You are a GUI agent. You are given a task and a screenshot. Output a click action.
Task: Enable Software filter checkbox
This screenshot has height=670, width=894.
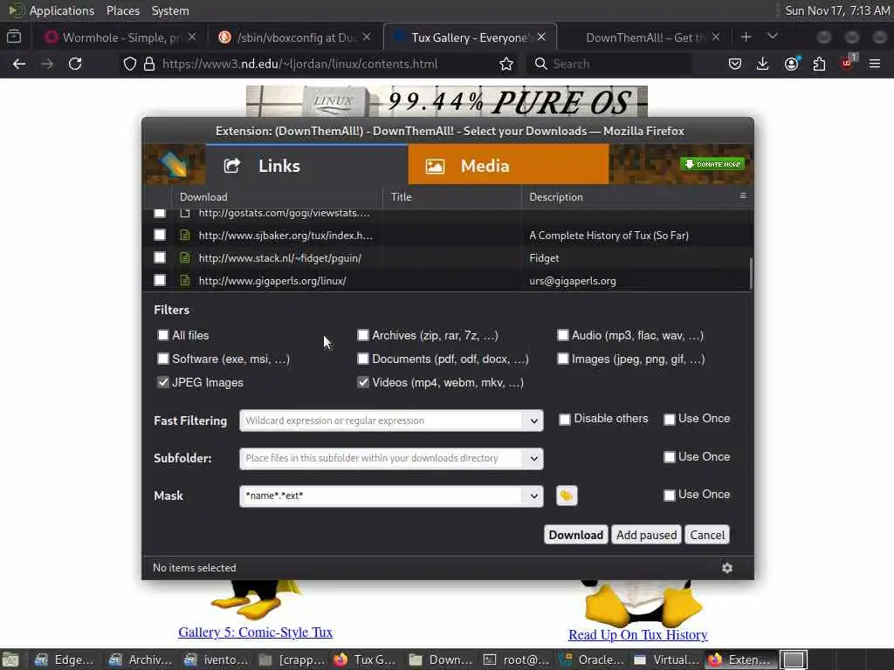pos(163,359)
